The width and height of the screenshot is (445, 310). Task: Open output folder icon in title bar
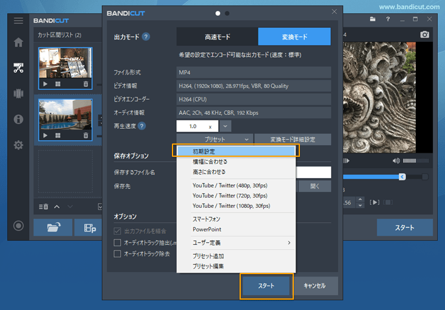(372, 19)
